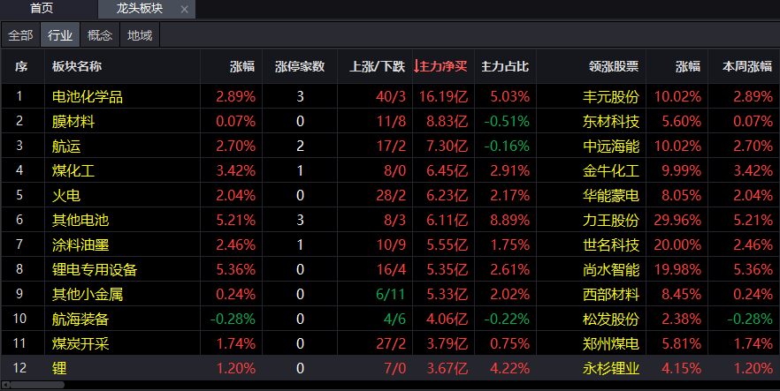Viewport: 780px width, 391px height.
Task: Close the 龙头板块 tab
Action: (x=185, y=10)
